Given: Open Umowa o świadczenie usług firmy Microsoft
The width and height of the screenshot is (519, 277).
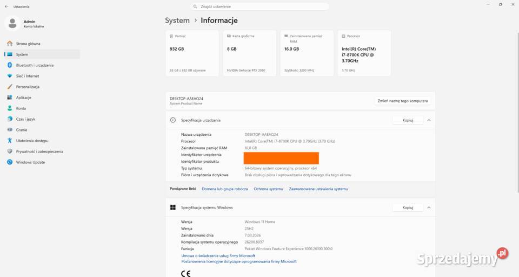Looking at the screenshot, I should coord(218,256).
